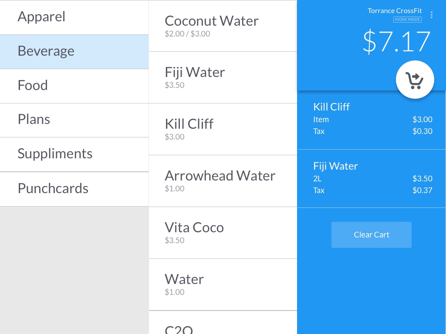Tap the partially visible C2O product
This screenshot has width=446, height=334.
[223, 324]
